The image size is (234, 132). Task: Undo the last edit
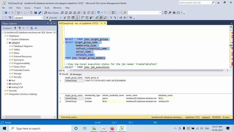(x=98, y=13)
